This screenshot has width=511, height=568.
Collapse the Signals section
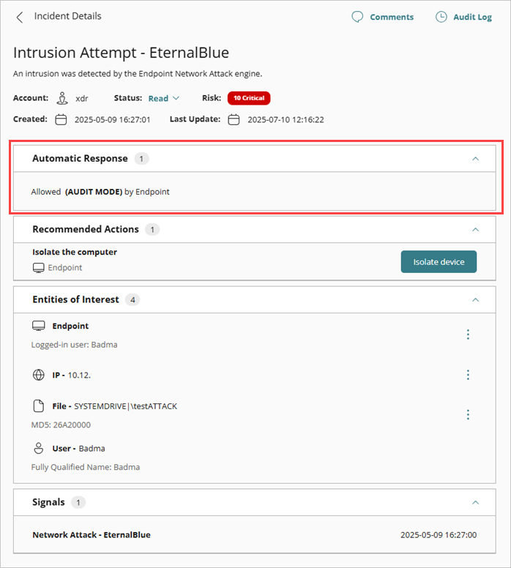click(x=475, y=502)
